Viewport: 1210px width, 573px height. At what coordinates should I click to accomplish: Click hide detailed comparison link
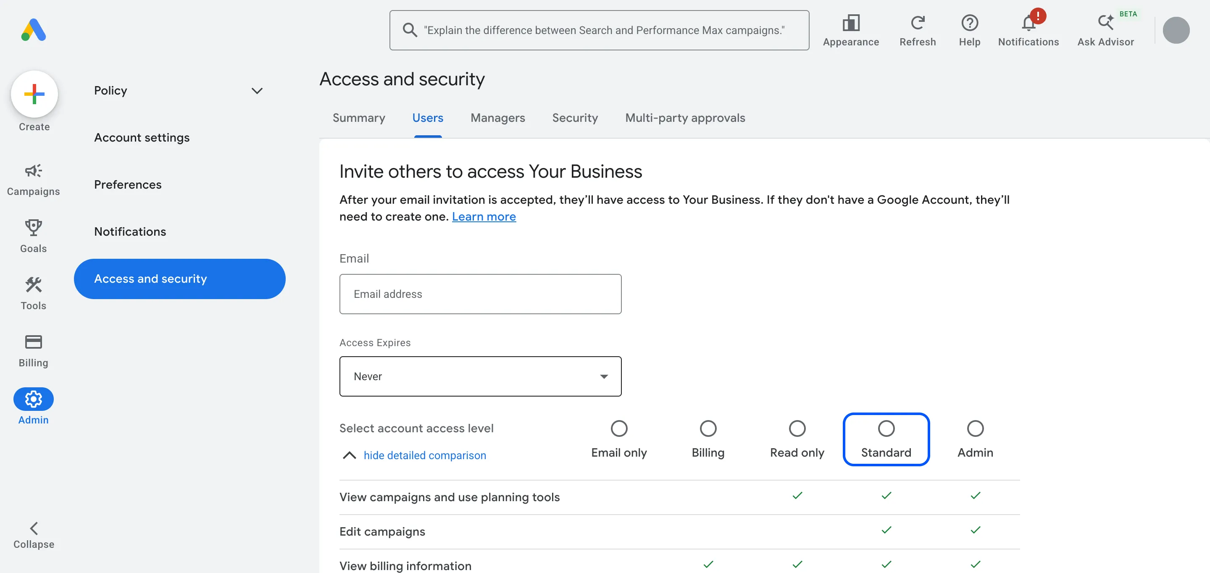pos(425,455)
